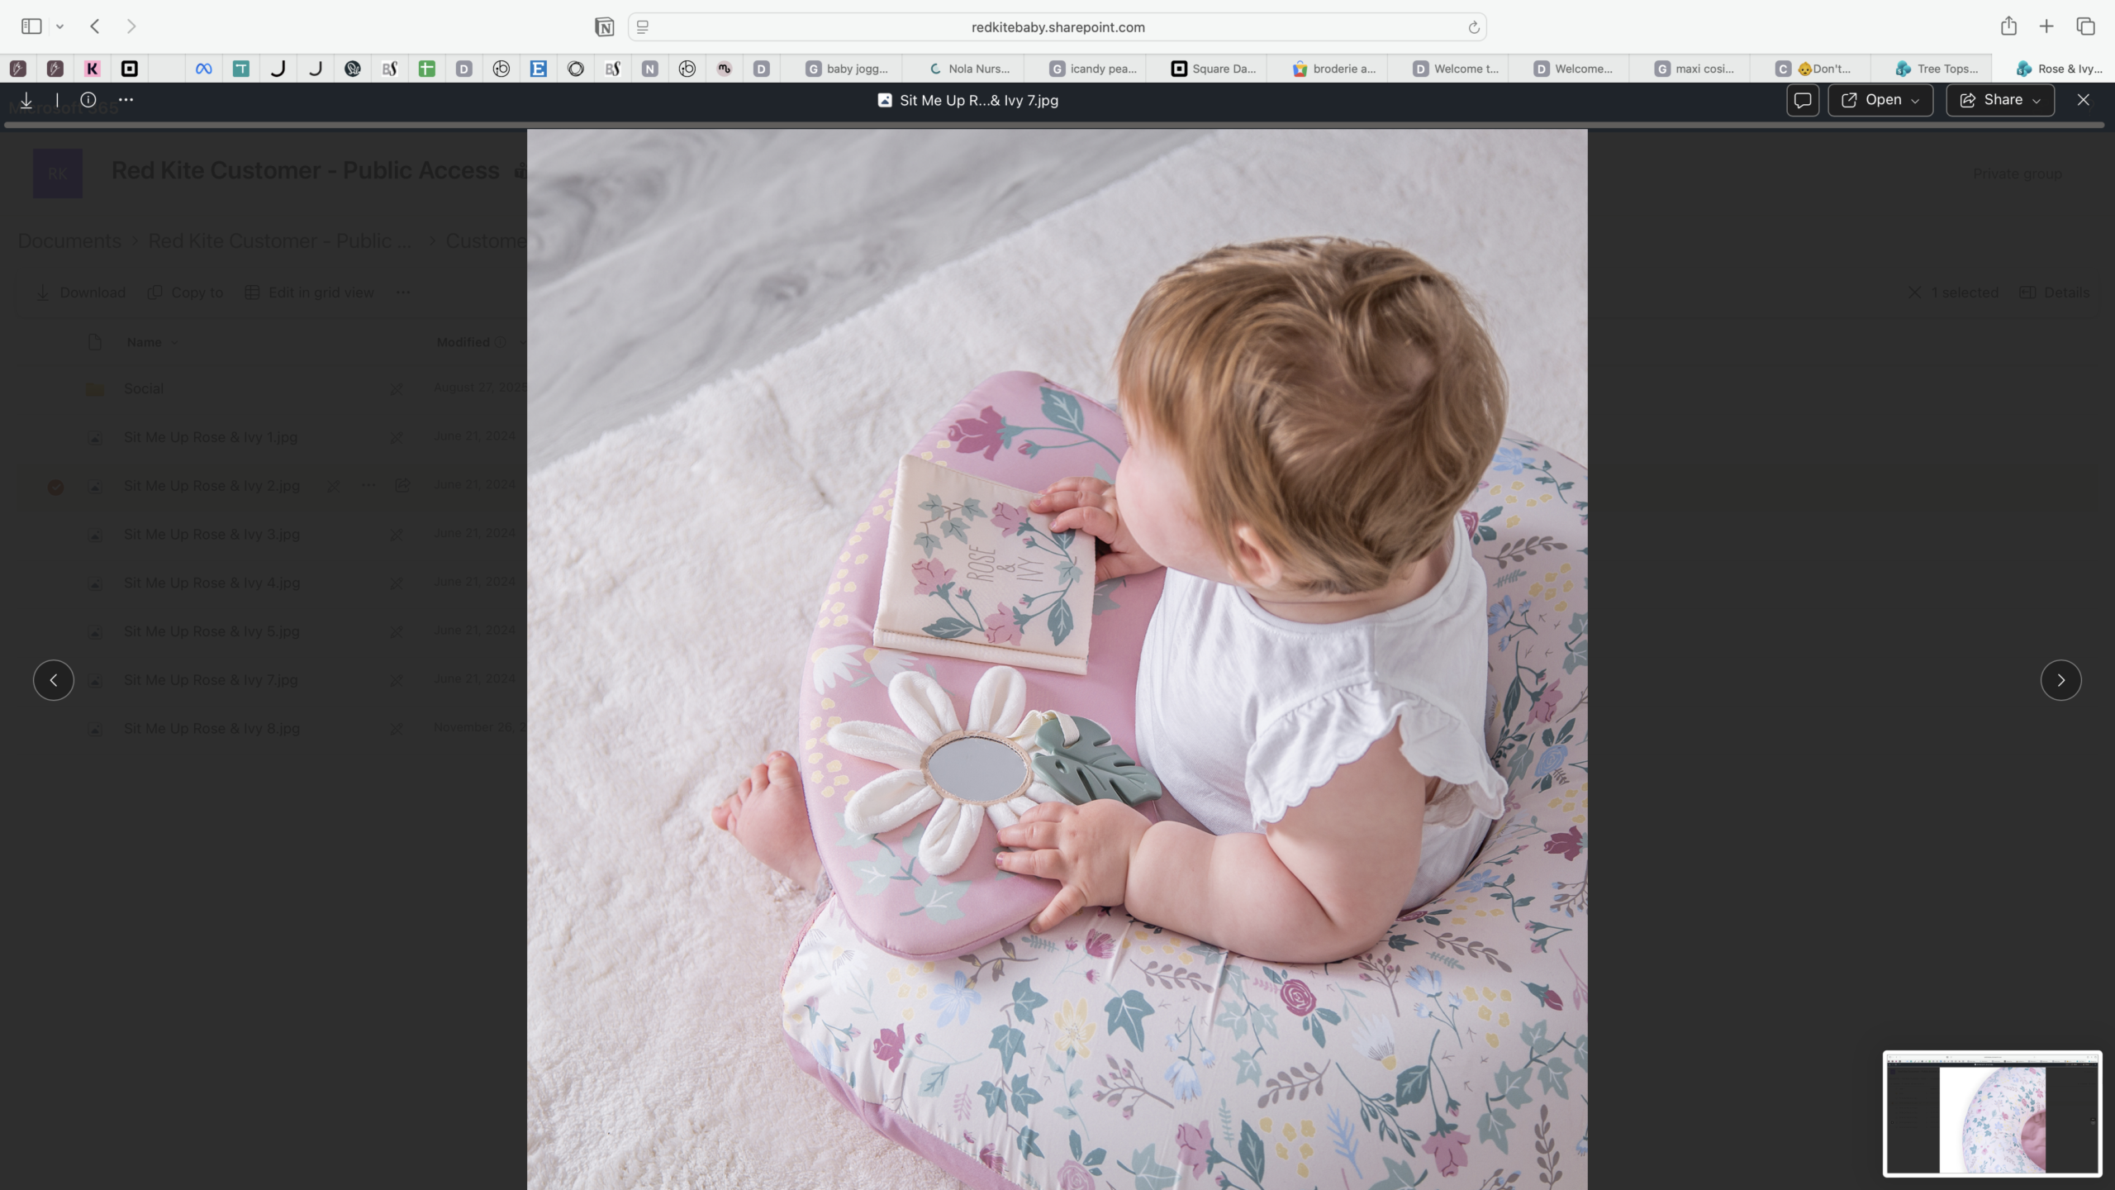Open the sidebar options chevron
Screen dimensions: 2115x1190
(59, 26)
